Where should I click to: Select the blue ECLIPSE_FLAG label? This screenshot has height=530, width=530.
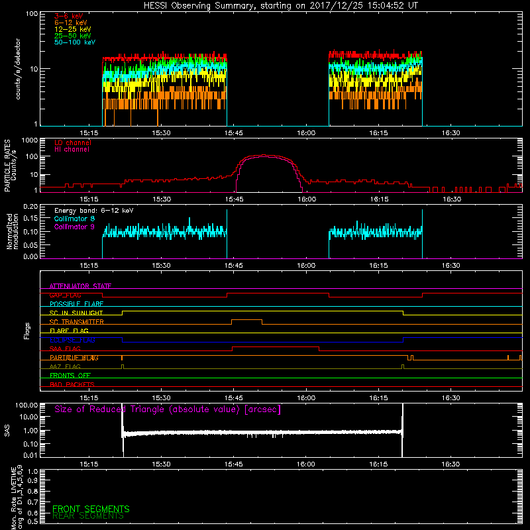point(72,340)
